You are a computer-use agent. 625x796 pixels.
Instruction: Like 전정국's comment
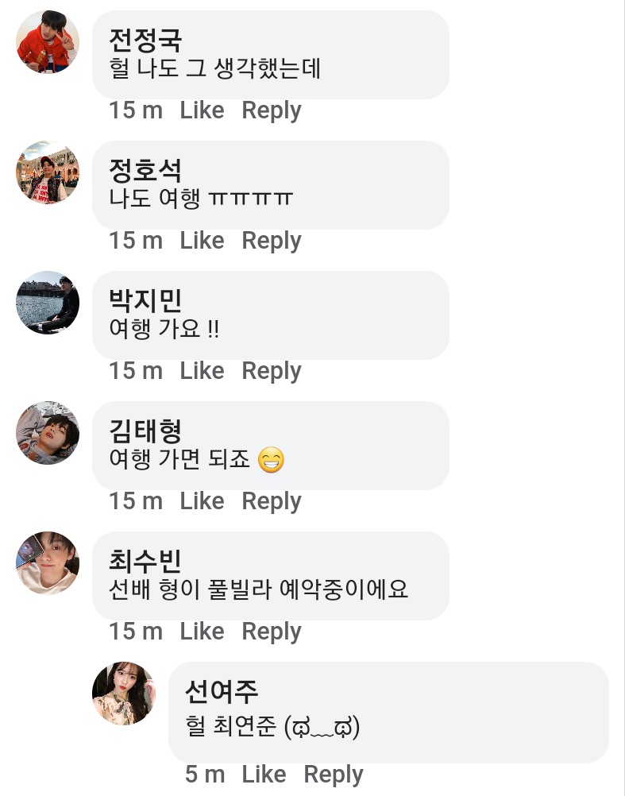pos(202,110)
